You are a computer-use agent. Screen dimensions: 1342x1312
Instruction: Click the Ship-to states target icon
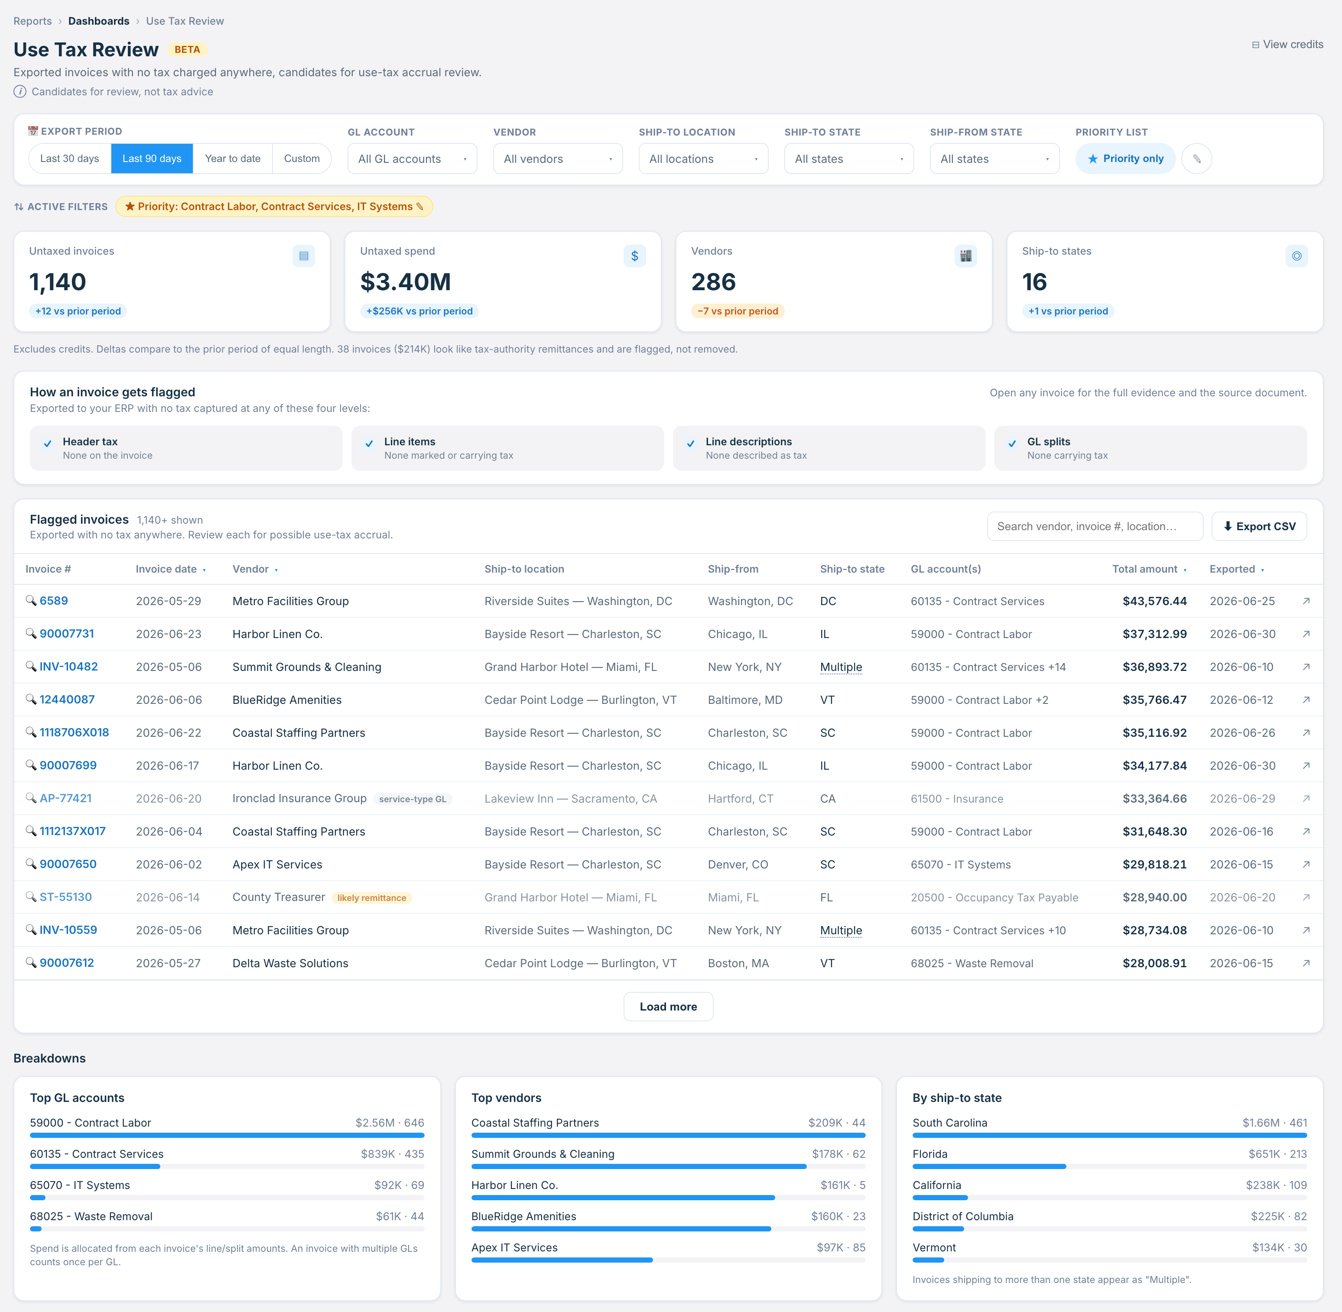pyautogui.click(x=1297, y=256)
